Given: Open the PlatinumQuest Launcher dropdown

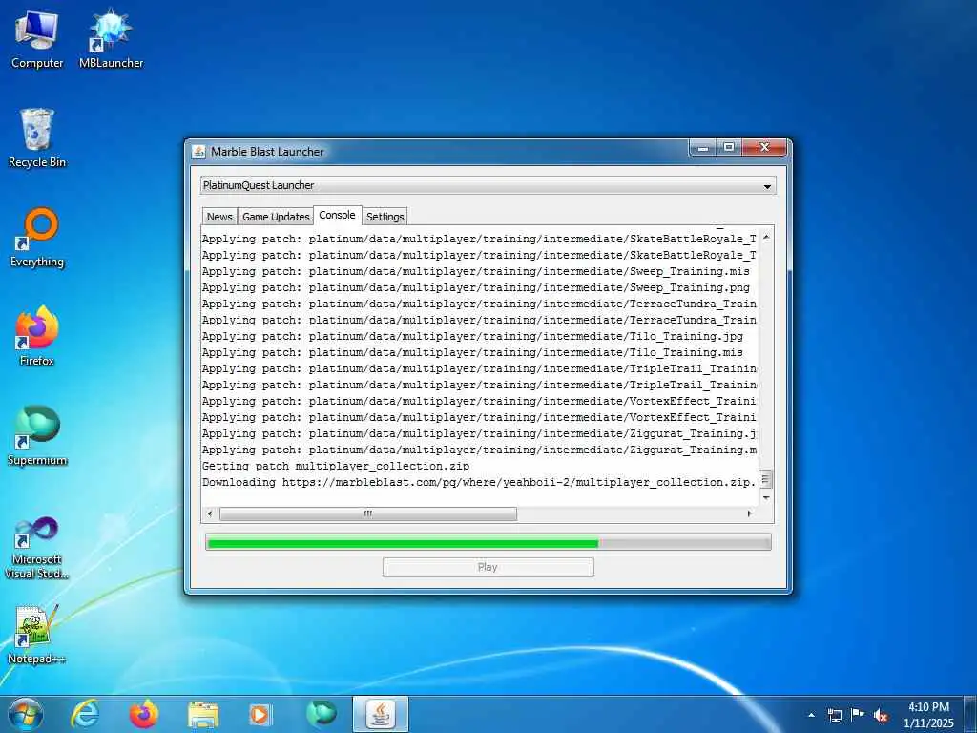Looking at the screenshot, I should [488, 185].
